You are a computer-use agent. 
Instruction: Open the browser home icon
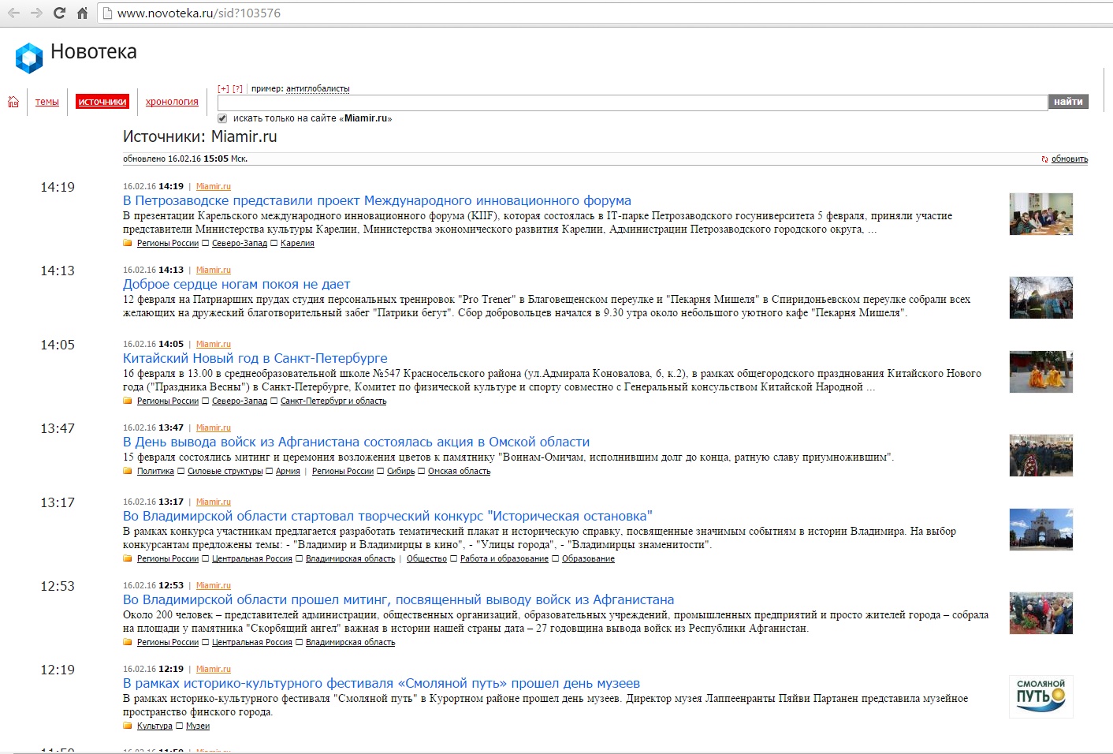[82, 13]
